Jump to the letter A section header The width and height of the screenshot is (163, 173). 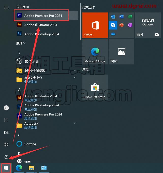pyautogui.click(x=19, y=89)
